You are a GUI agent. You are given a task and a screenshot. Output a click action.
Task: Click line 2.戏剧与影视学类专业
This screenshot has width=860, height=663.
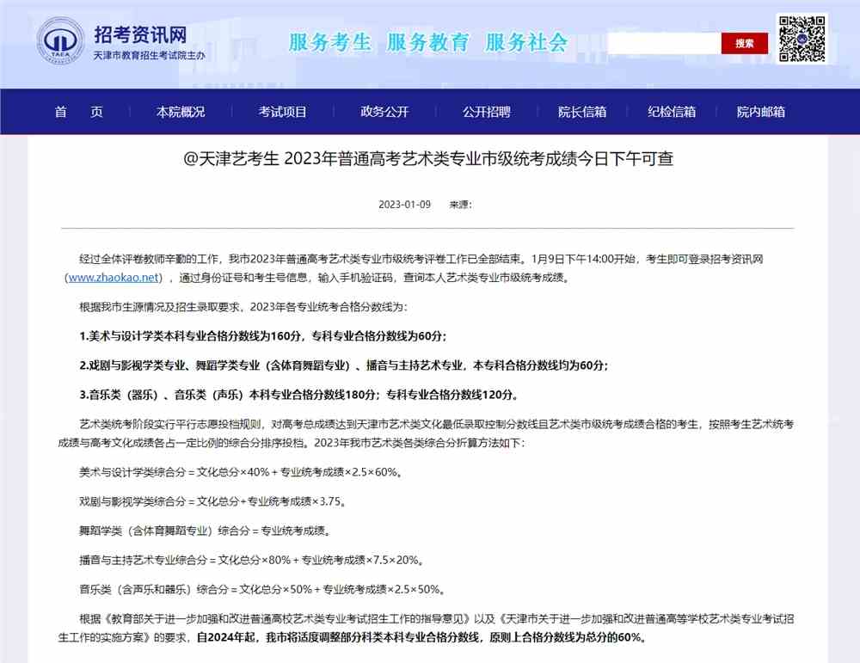point(344,365)
